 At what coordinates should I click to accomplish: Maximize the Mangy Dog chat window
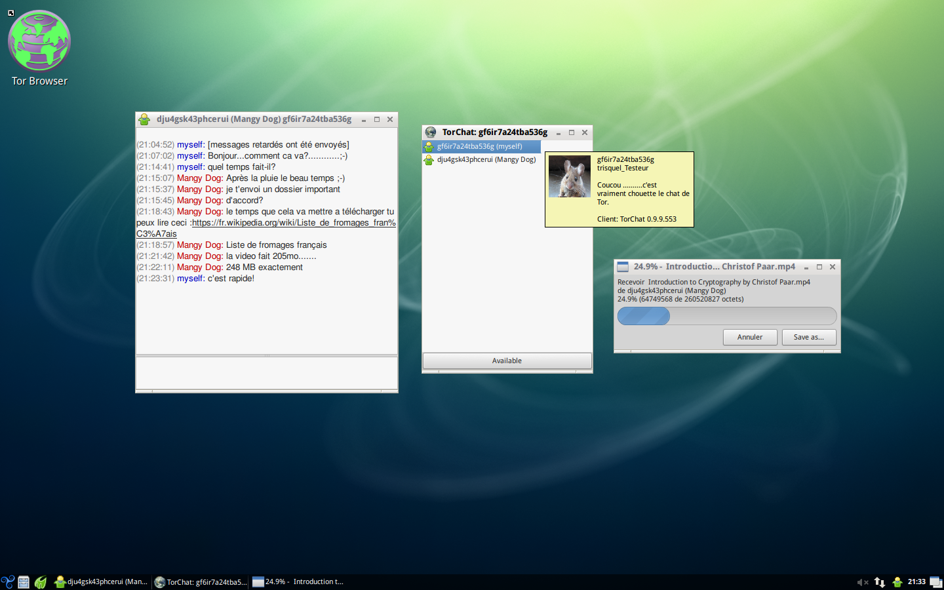377,119
